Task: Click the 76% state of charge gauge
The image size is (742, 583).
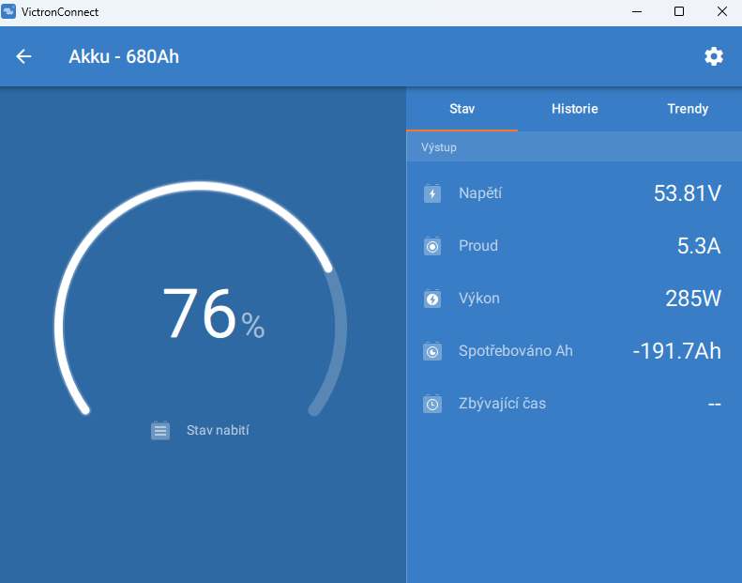Action: pos(201,315)
